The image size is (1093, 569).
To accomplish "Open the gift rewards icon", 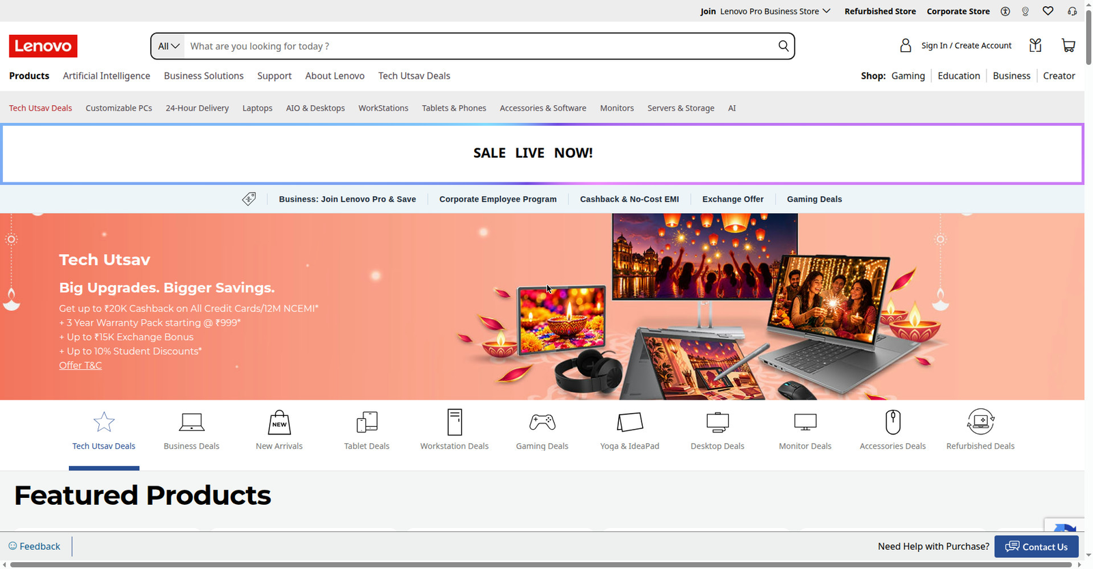I will tap(1036, 45).
